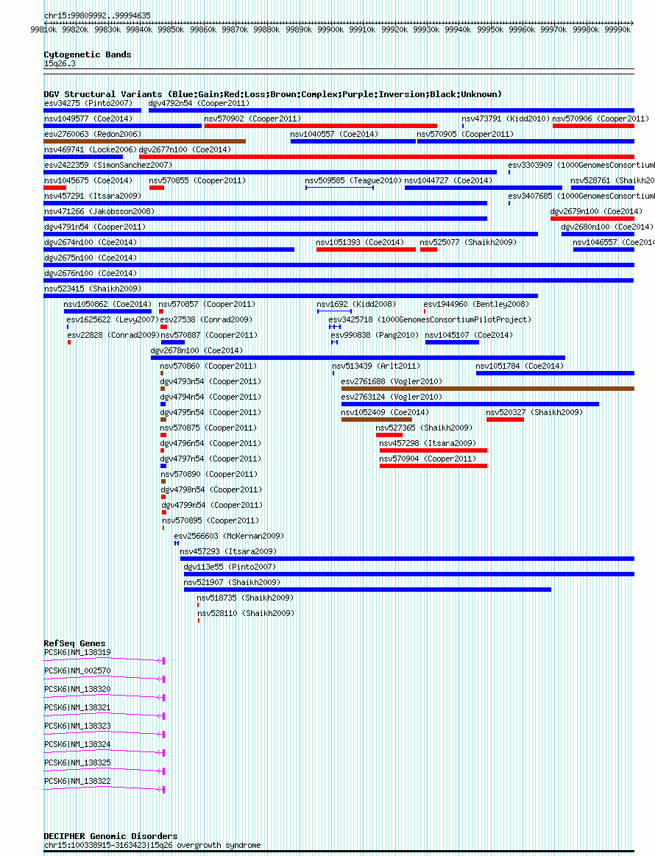Click PCSK6|NM_138322 gene label
The width and height of the screenshot is (655, 856).
(77, 781)
